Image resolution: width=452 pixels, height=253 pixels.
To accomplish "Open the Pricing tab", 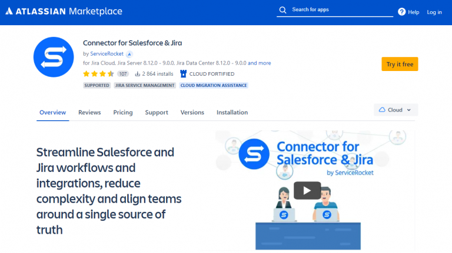I will [123, 112].
